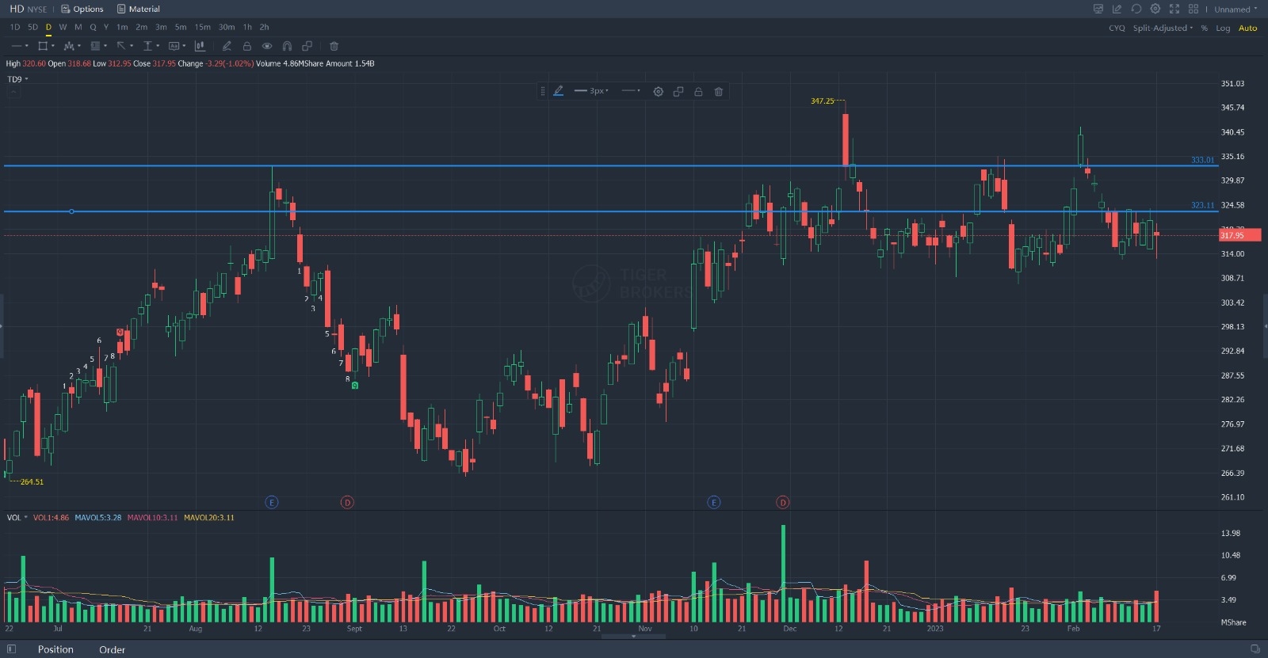Screen dimensions: 1268x658
Task: Switch to the 3m timeframe
Action: [x=161, y=27]
